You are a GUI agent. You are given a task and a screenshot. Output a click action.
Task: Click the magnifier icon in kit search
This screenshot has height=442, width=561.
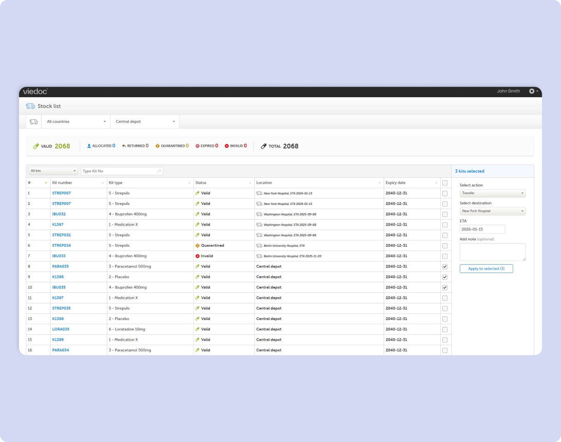point(159,171)
